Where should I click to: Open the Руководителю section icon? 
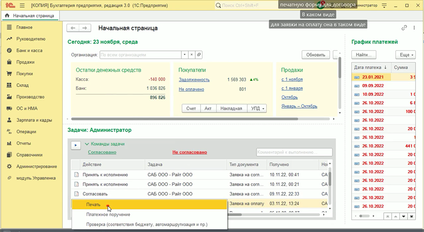point(9,39)
